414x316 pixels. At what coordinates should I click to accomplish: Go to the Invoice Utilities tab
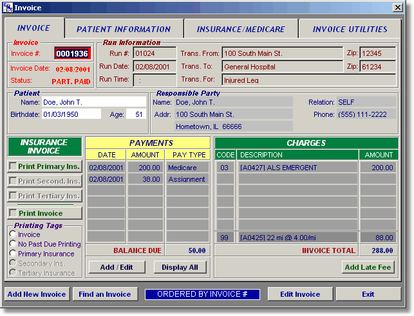[x=350, y=29]
